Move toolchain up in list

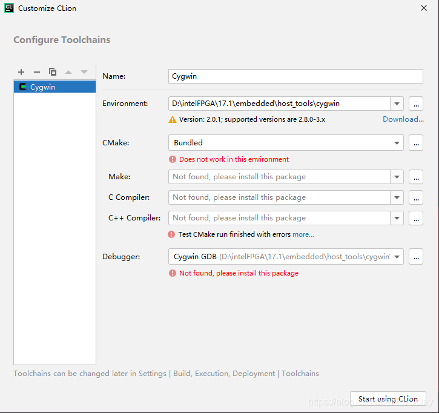[68, 72]
